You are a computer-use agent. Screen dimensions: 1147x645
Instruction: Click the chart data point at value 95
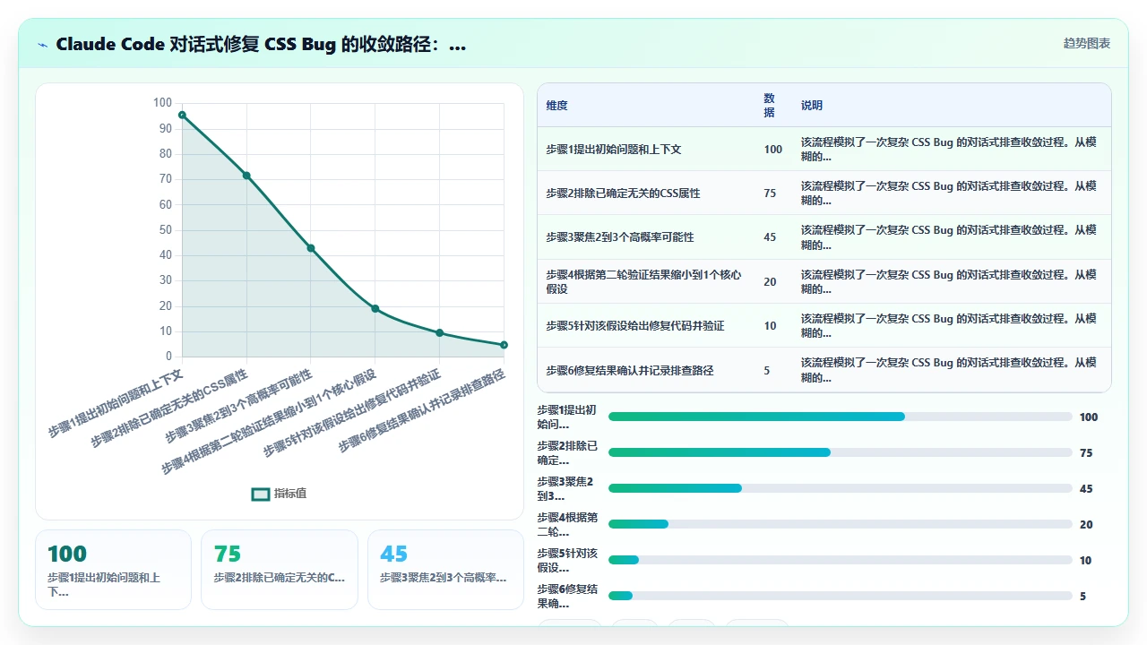tap(182, 115)
